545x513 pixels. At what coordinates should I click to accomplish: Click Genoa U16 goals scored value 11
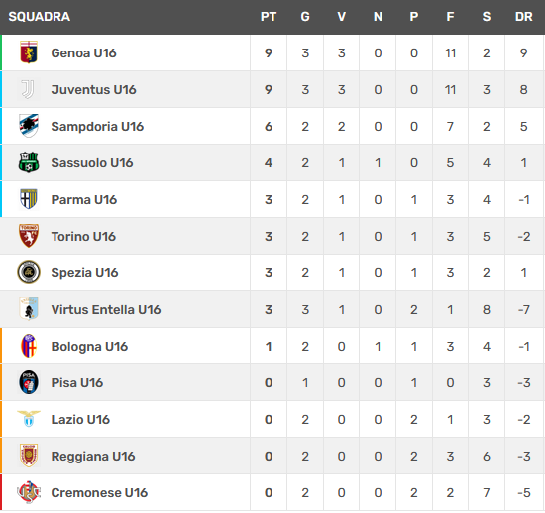pos(450,53)
